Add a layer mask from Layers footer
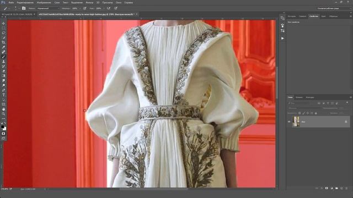The image size is (353, 198). pyautogui.click(x=327, y=188)
